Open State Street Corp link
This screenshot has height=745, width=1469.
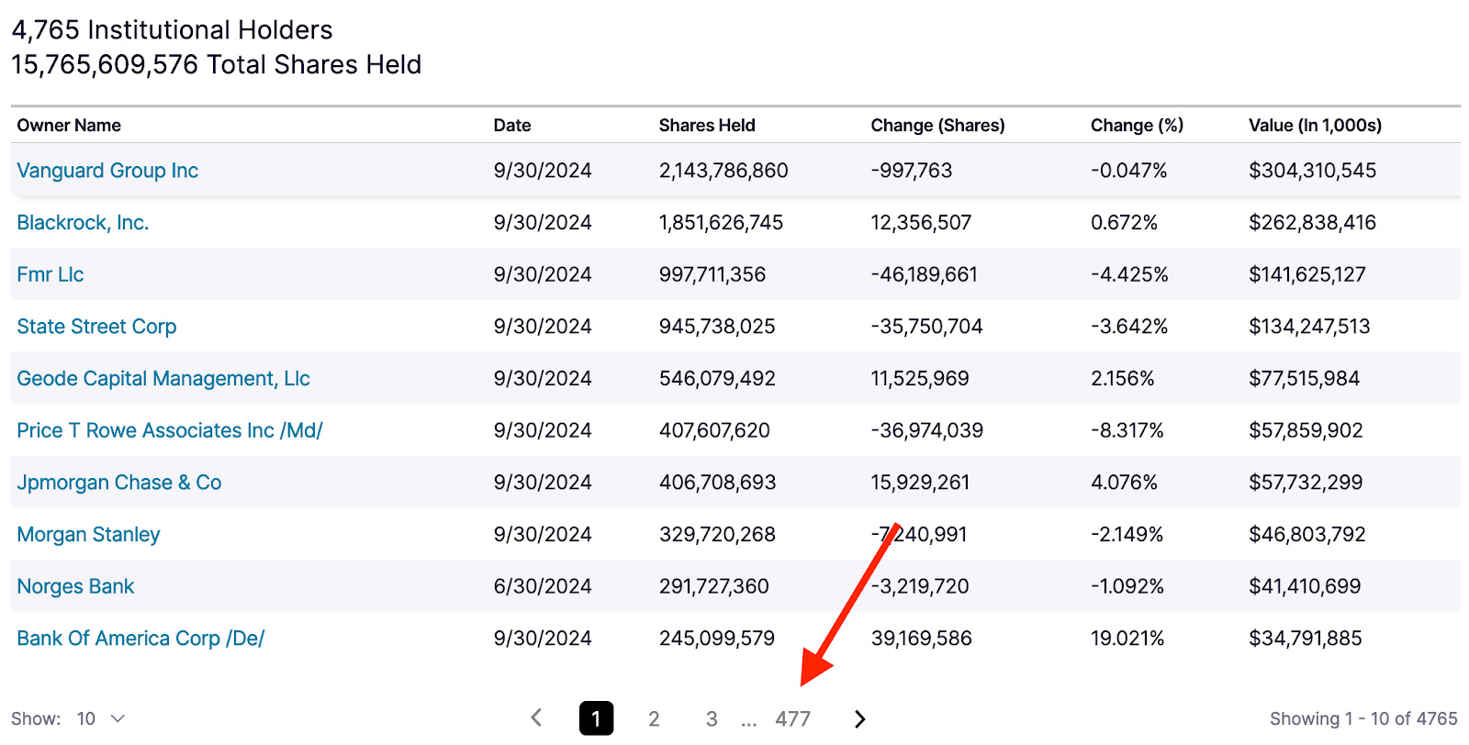(x=96, y=327)
